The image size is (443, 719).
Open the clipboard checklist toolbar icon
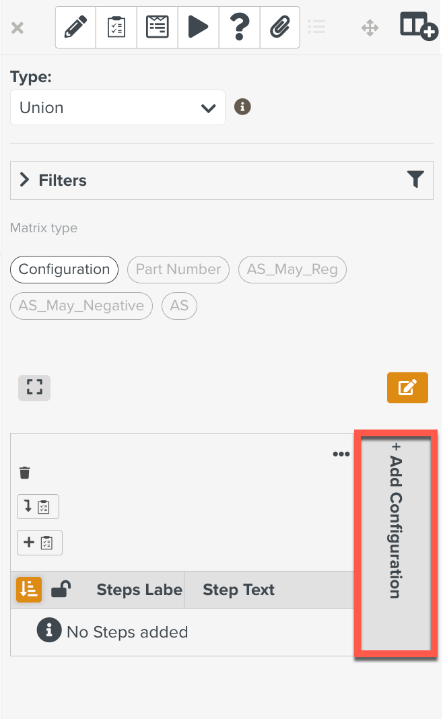tap(116, 28)
